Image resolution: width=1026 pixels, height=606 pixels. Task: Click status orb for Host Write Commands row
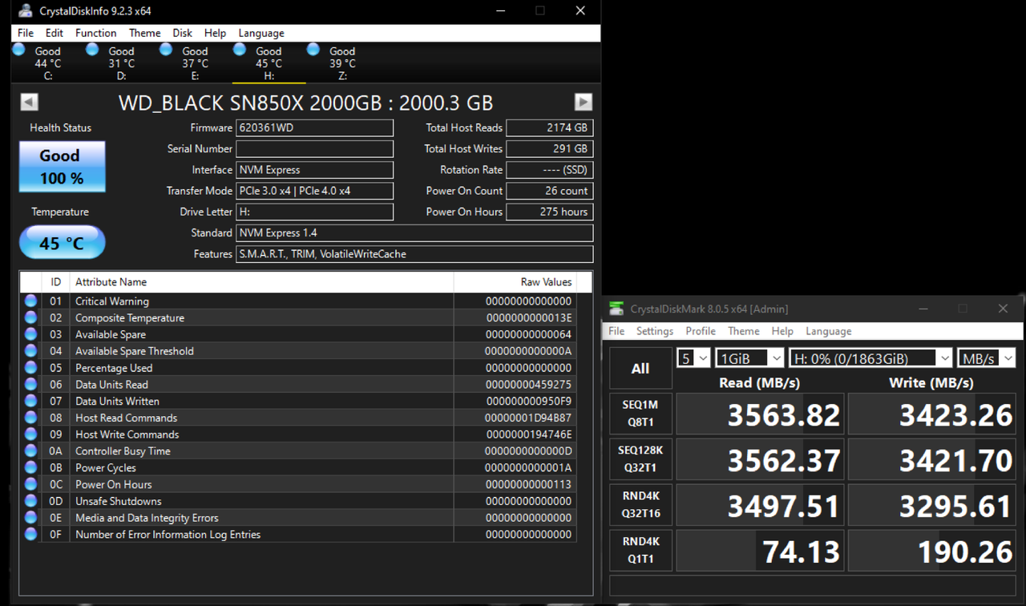[30, 434]
